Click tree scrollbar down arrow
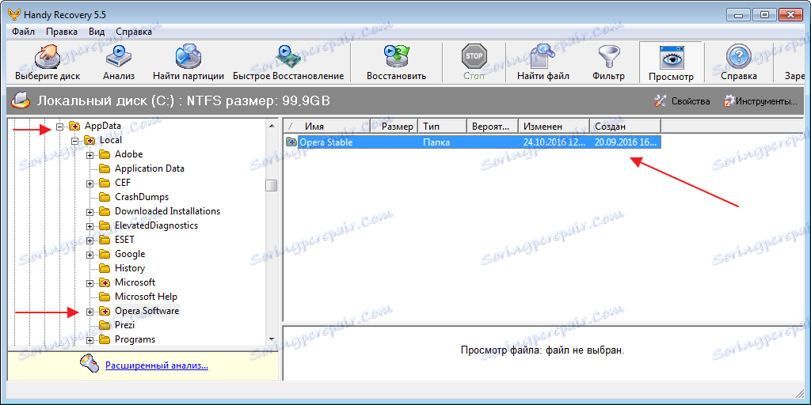This screenshot has width=811, height=405. tap(272, 339)
